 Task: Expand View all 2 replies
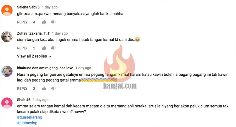34,56
